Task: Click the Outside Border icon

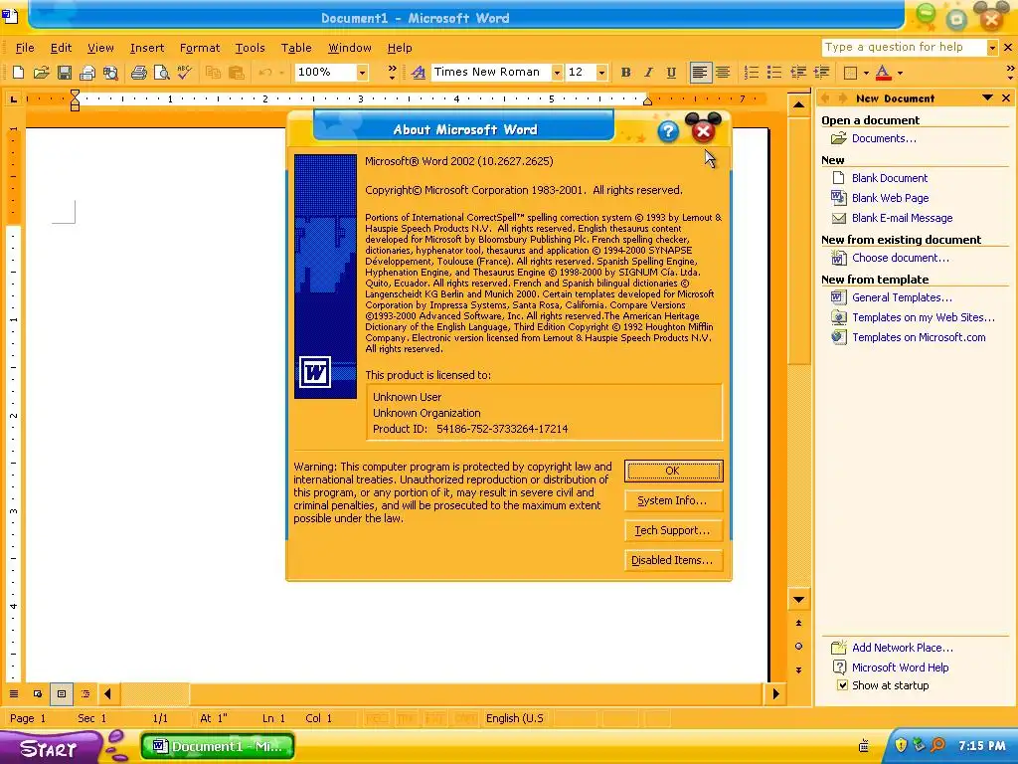Action: coord(850,72)
